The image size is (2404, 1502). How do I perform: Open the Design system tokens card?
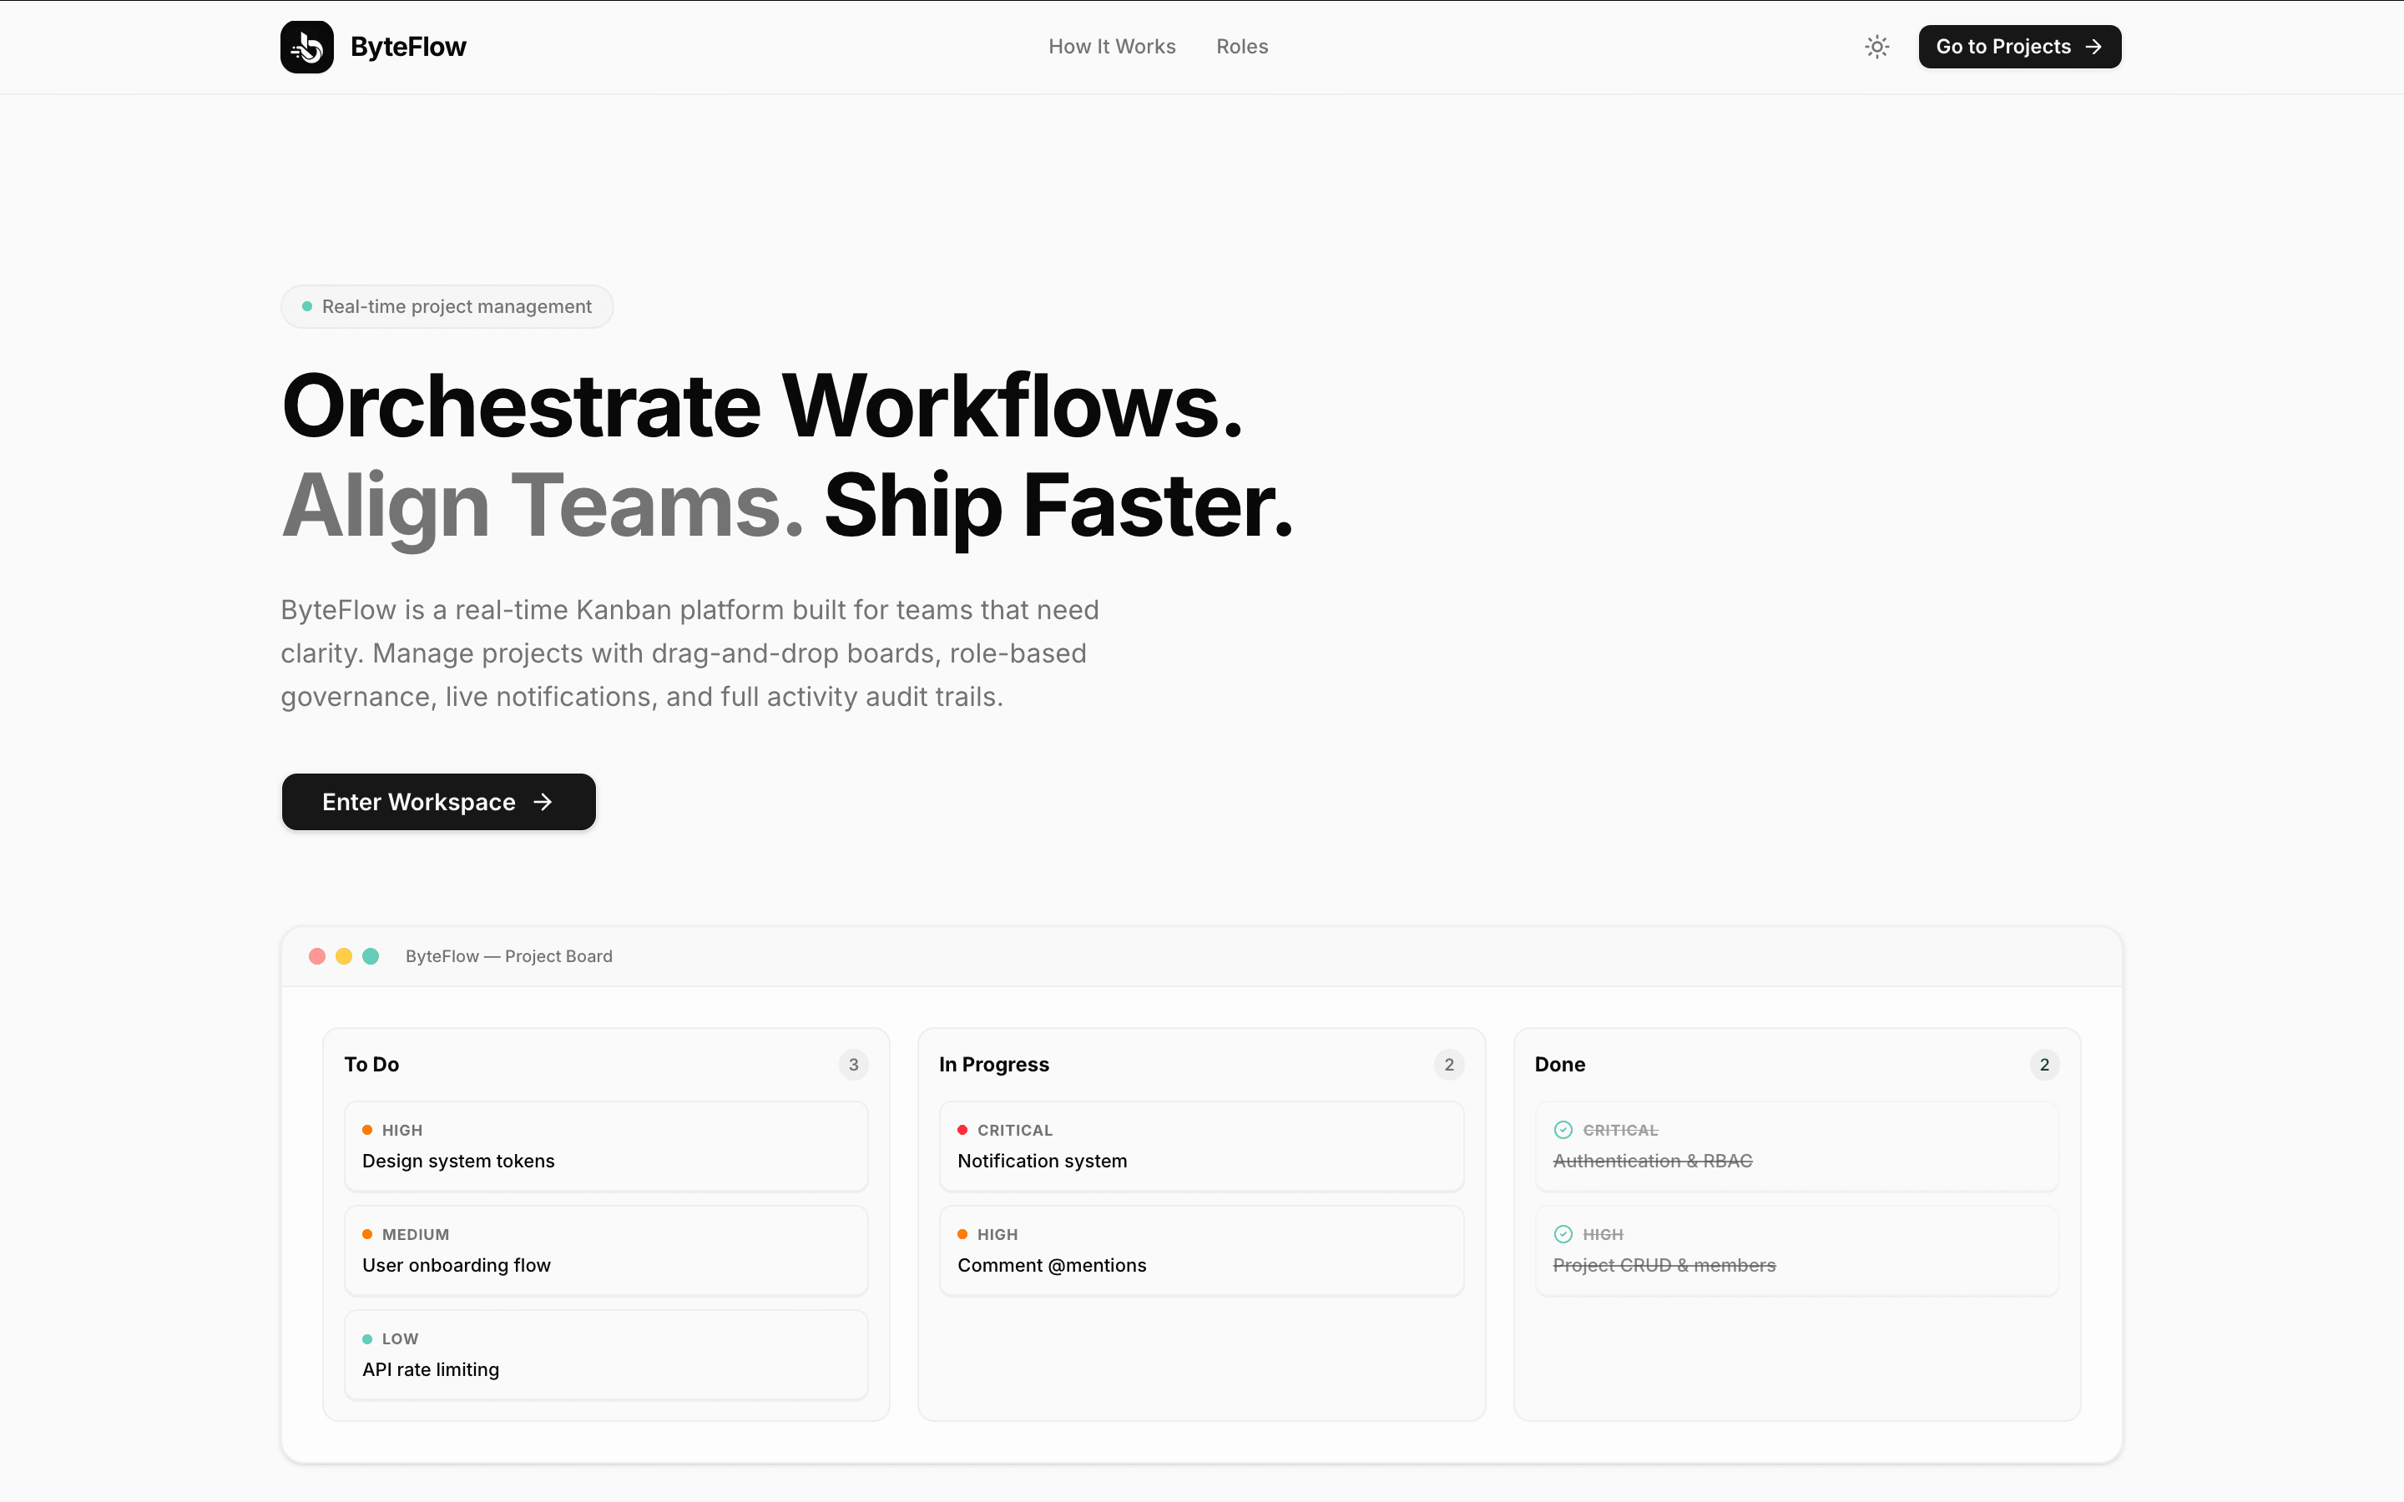606,1147
